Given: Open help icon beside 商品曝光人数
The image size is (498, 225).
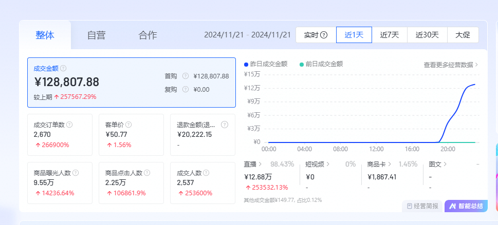Looking at the screenshot, I should click(x=75, y=173).
